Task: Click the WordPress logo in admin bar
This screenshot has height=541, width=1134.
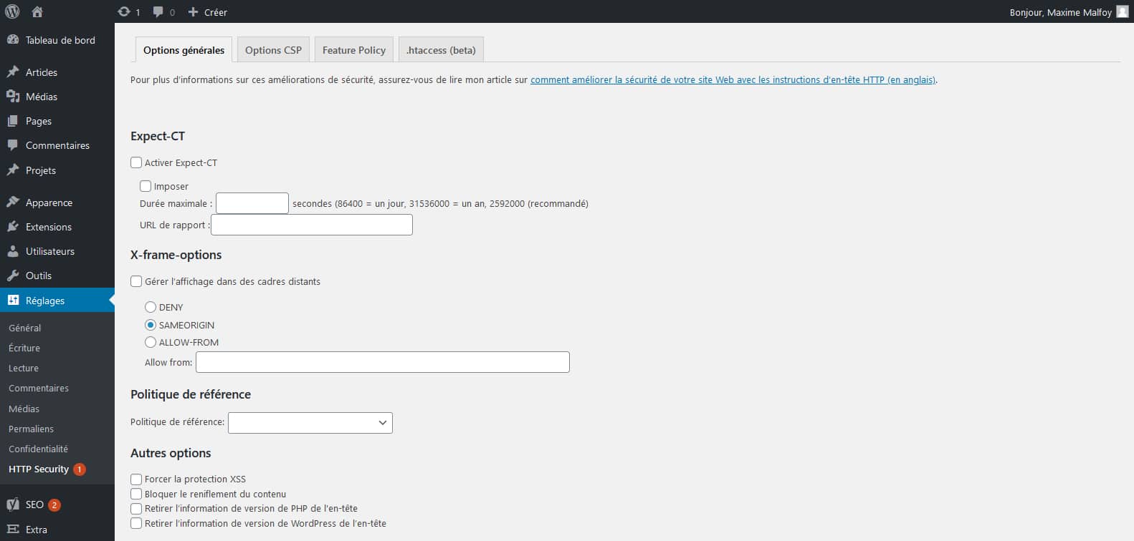Action: point(12,11)
